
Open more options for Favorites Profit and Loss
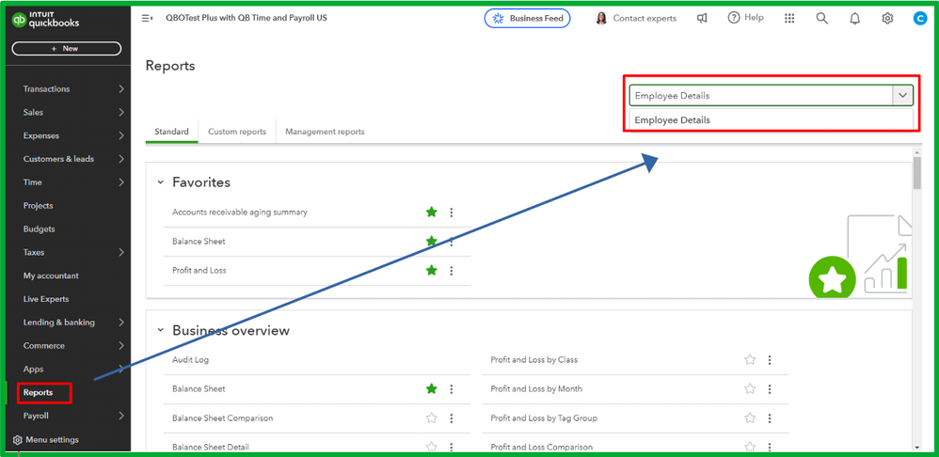point(452,271)
